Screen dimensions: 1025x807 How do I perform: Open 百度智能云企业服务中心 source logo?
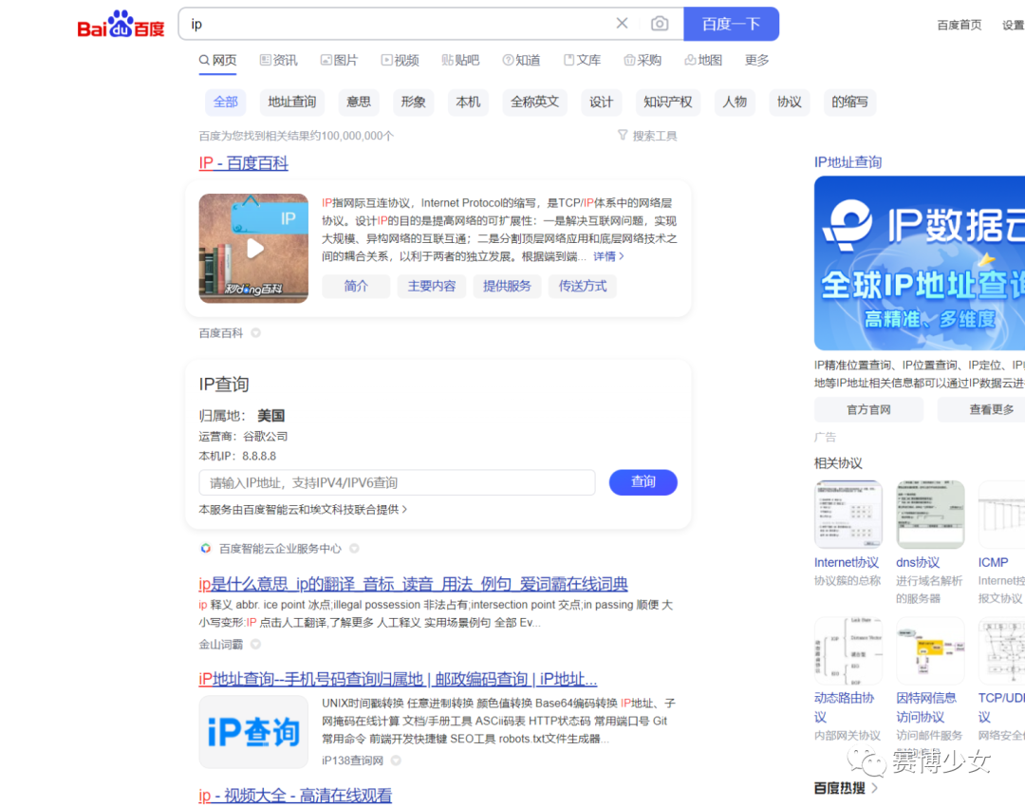click(x=205, y=549)
